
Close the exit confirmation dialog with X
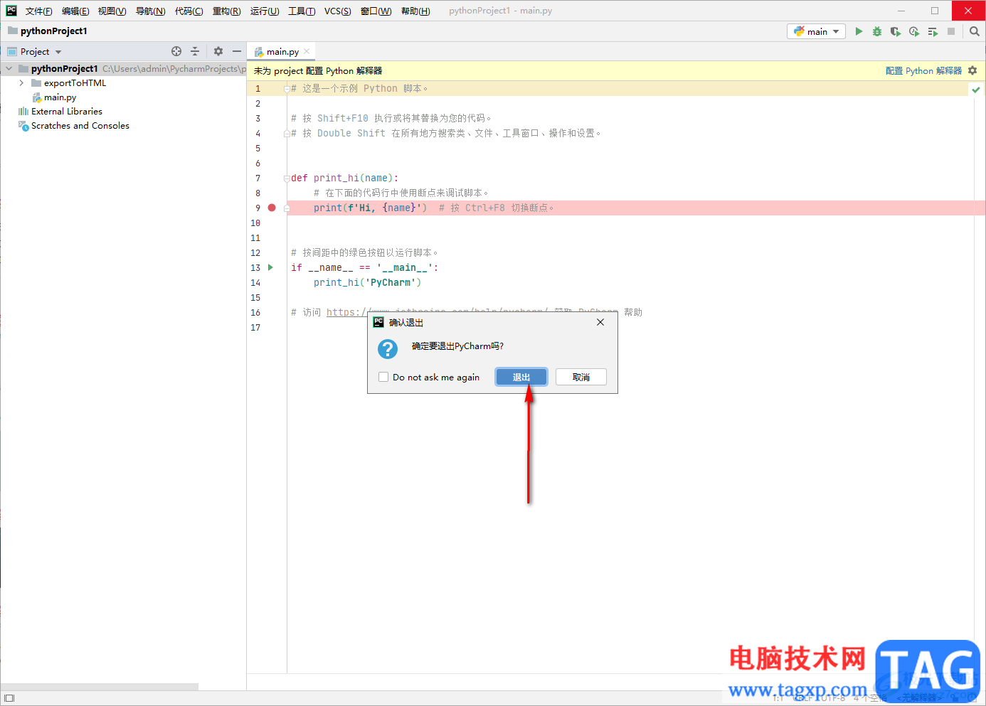[600, 322]
